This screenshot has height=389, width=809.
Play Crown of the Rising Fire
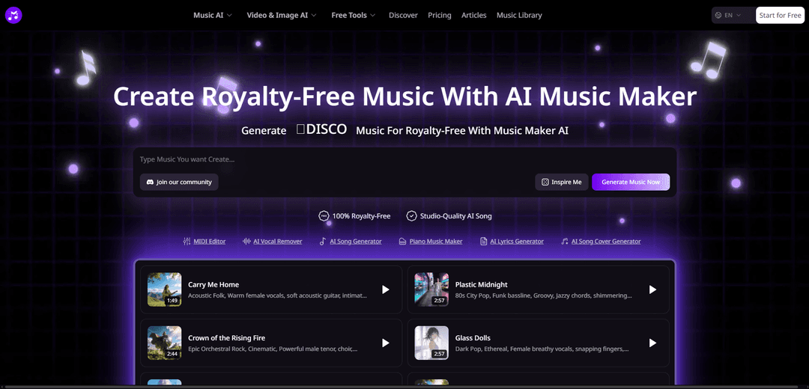[386, 343]
